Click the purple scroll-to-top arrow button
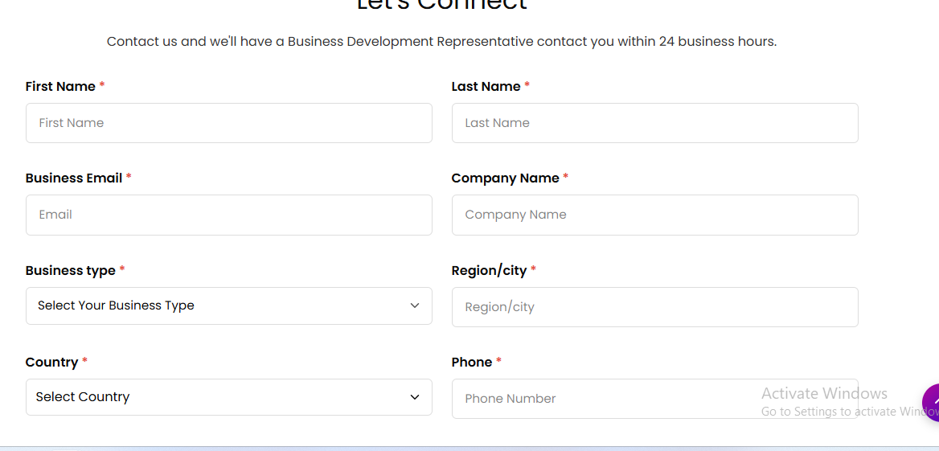 (931, 402)
